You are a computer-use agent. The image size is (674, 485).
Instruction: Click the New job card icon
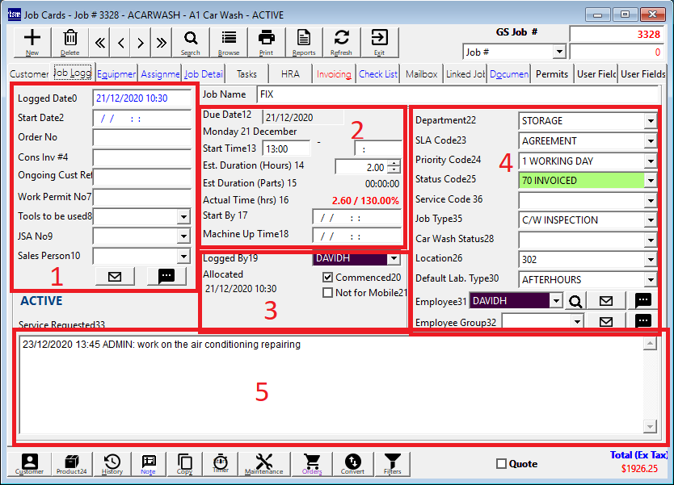(x=32, y=41)
